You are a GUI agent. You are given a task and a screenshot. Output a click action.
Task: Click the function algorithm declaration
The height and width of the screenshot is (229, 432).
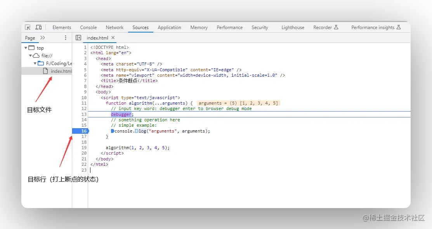[x=149, y=103]
